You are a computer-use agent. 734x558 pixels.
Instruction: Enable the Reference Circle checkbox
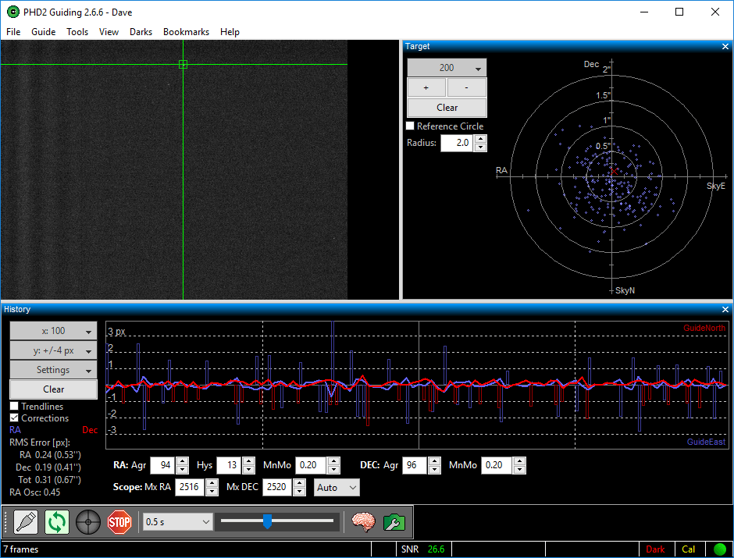tap(411, 126)
